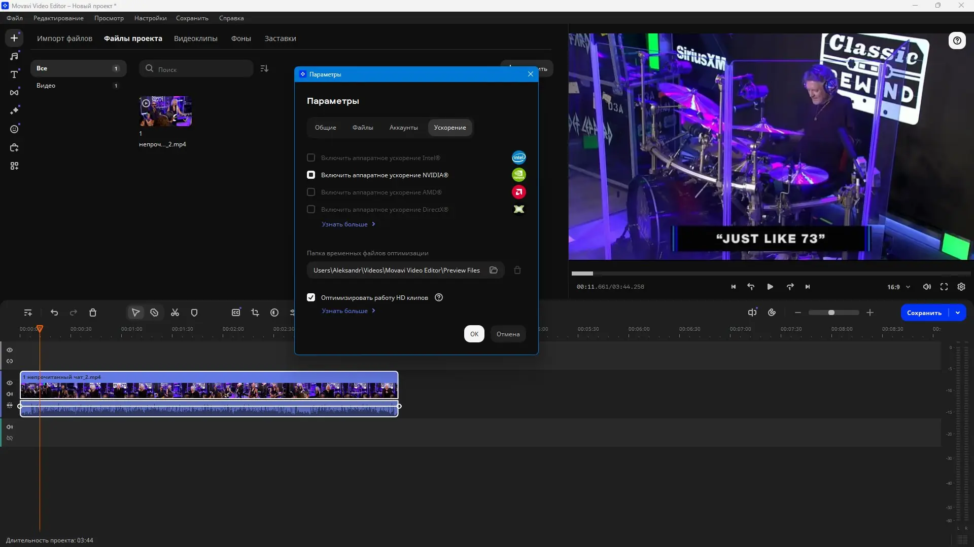Screen dimensions: 974x547
Task: Open the audio music panel
Action: 14,56
